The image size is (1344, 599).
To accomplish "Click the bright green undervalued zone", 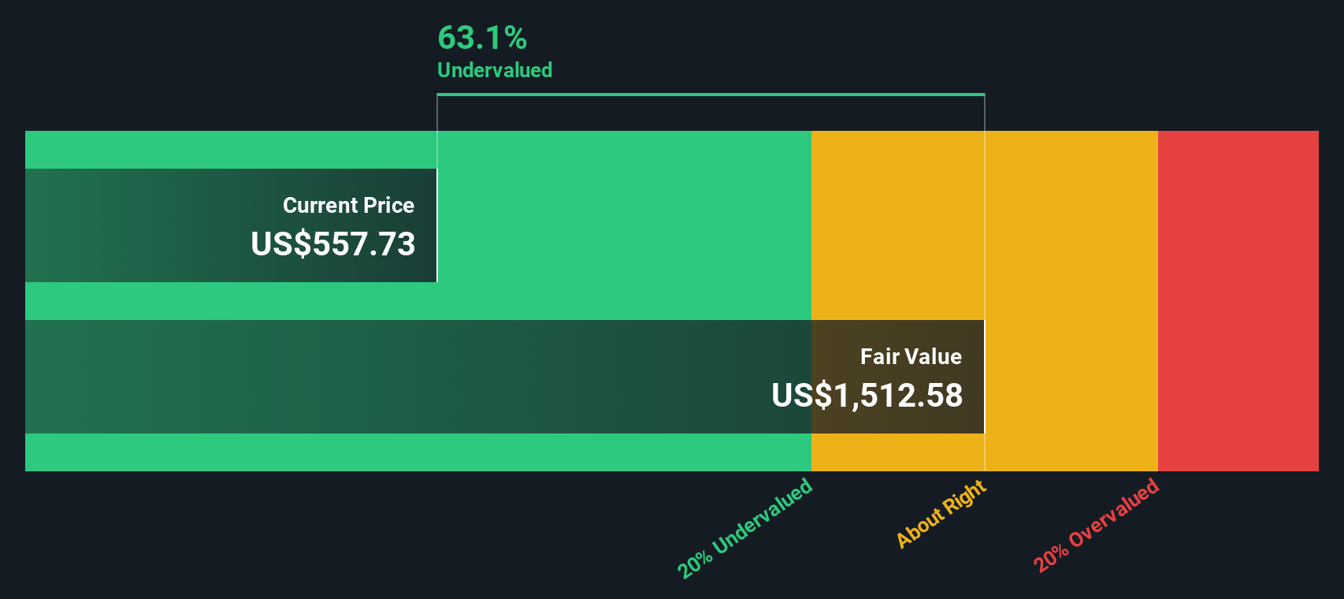I will (624, 225).
